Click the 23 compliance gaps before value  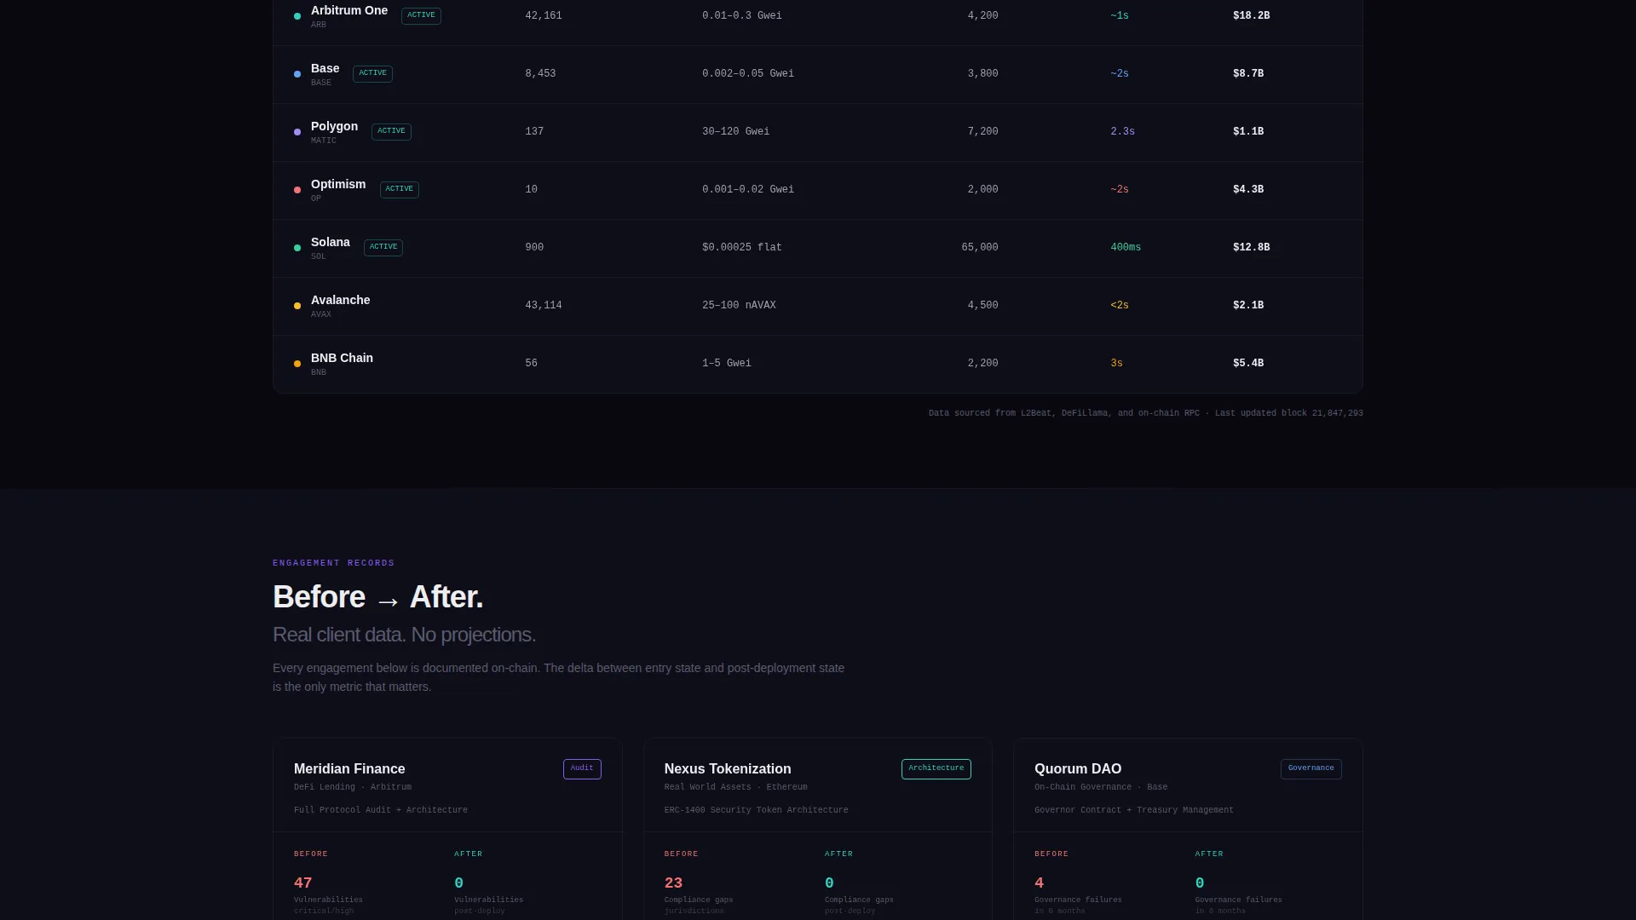pos(673,883)
